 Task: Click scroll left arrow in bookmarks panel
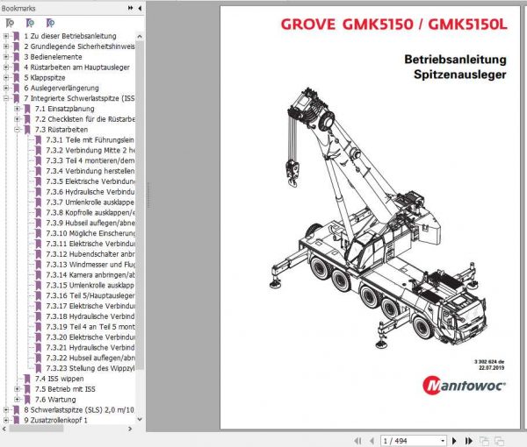[x=4, y=429]
